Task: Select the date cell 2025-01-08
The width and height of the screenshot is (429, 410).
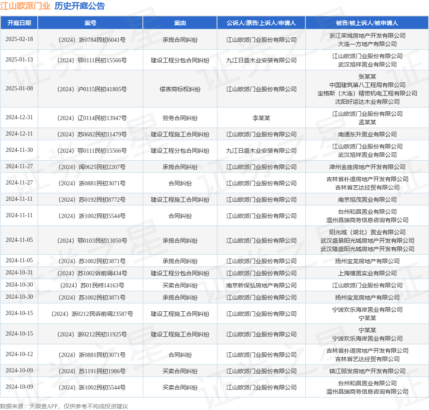Action: (x=19, y=89)
